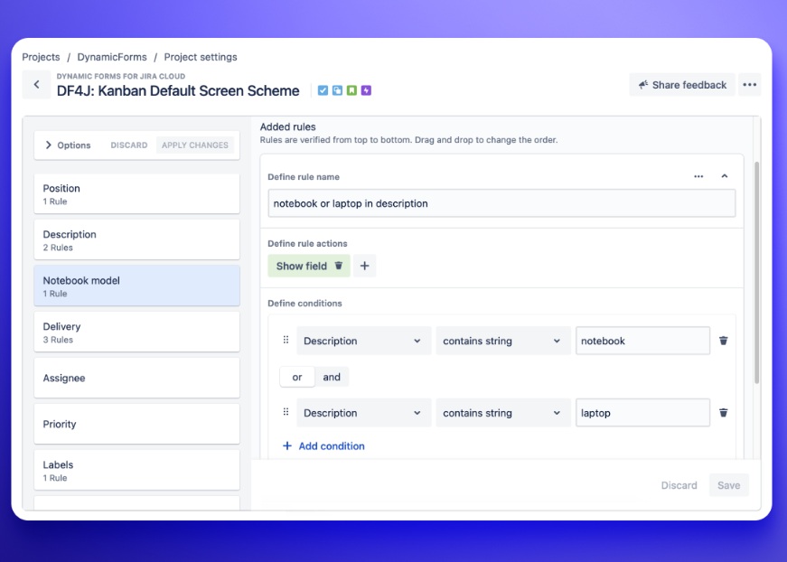Switch the condition operator to 'and'
This screenshot has width=787, height=562.
pos(332,377)
